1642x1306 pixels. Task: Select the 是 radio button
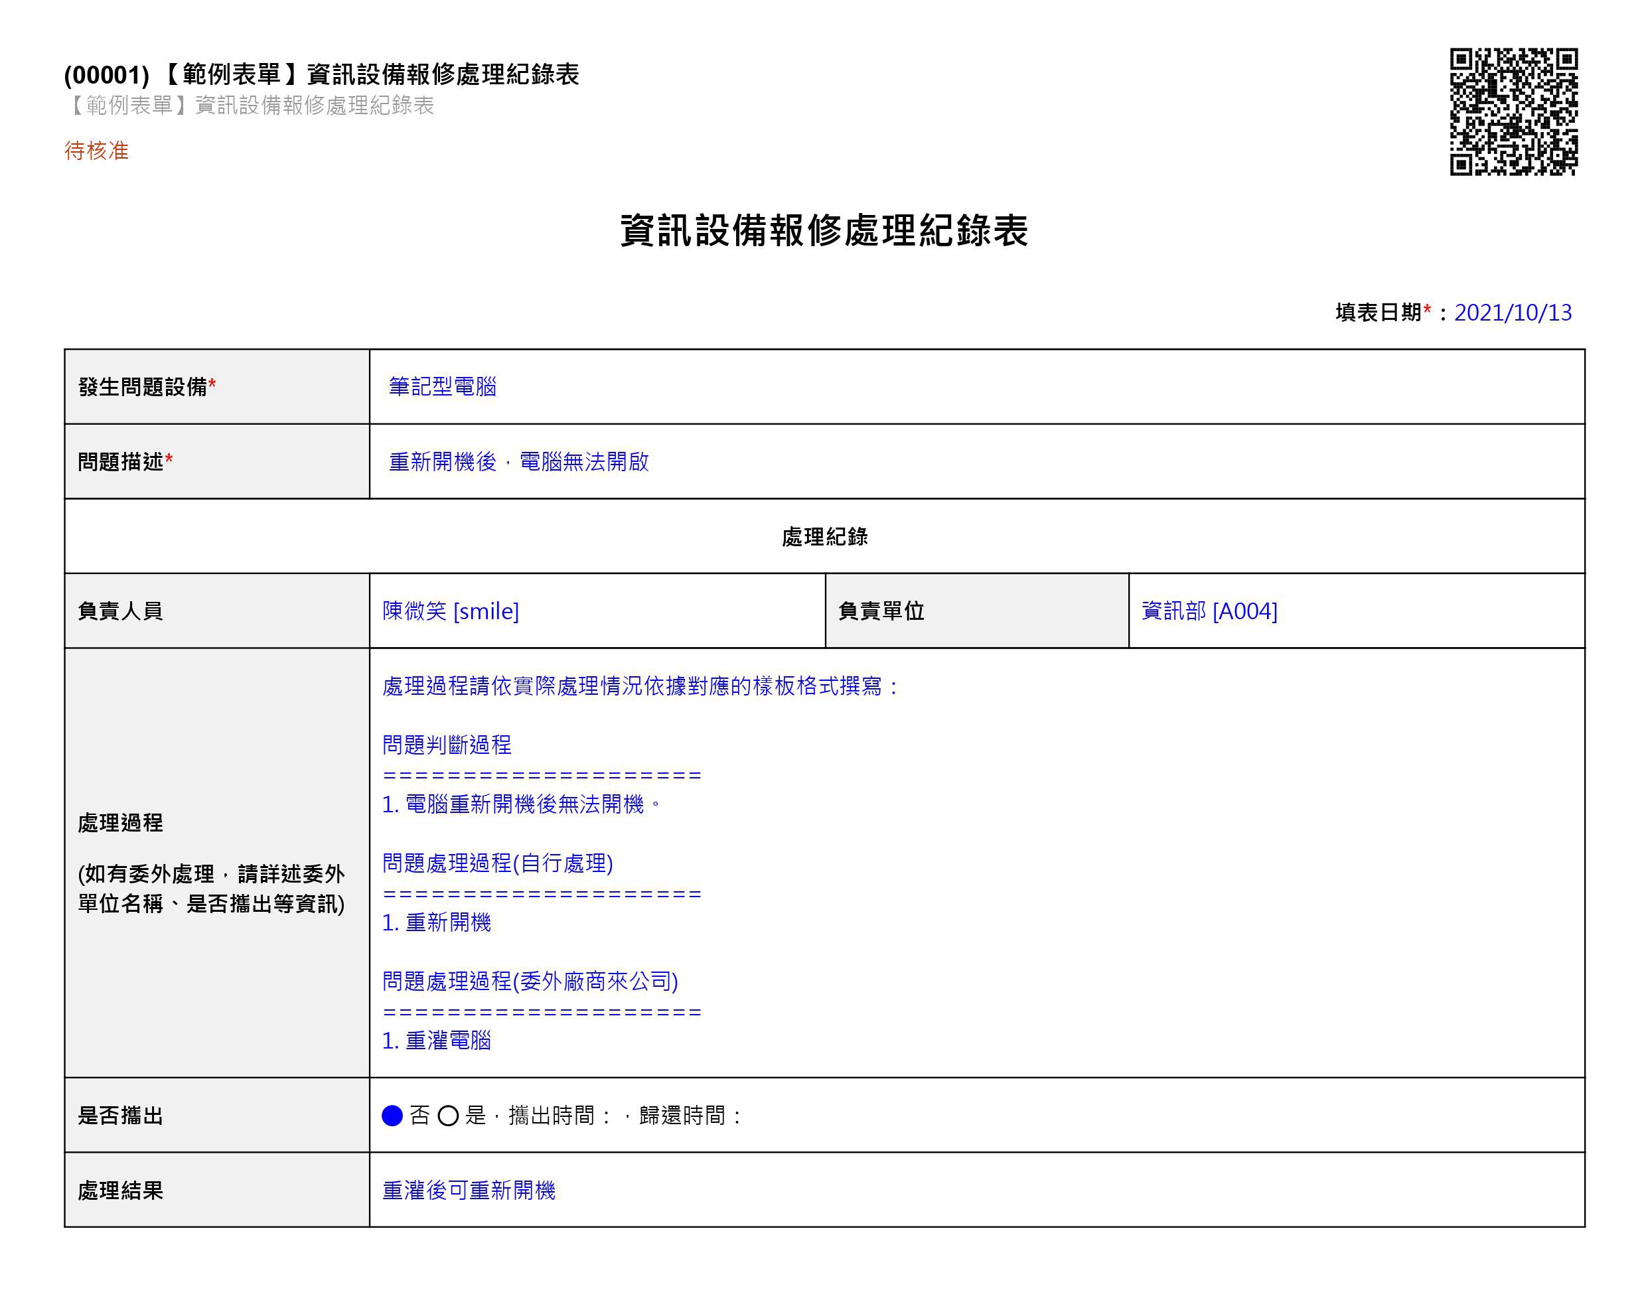(x=449, y=1116)
